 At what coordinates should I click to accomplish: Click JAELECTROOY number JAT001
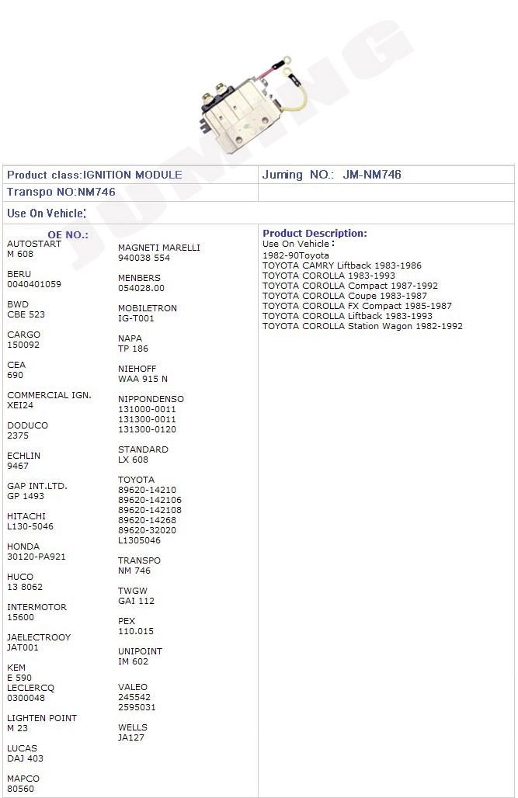coord(23,647)
